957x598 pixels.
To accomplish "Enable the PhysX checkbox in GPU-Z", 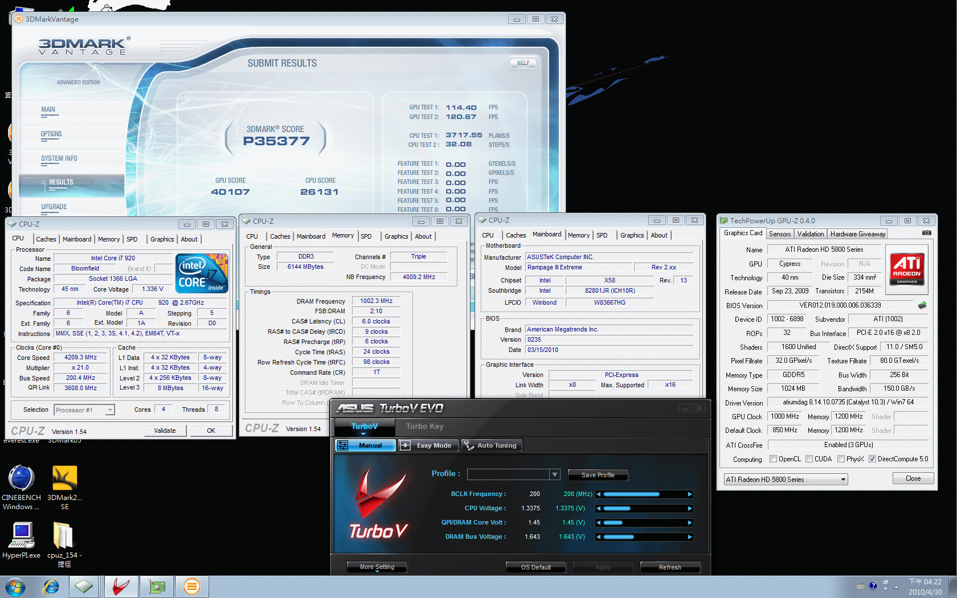I will tap(841, 459).
